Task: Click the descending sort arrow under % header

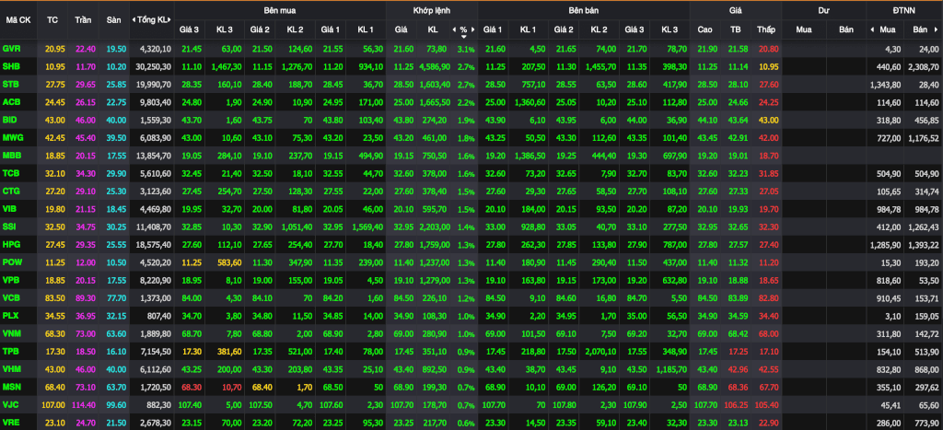Action: (x=464, y=36)
